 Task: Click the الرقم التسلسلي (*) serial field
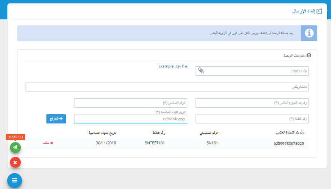click(x=131, y=103)
